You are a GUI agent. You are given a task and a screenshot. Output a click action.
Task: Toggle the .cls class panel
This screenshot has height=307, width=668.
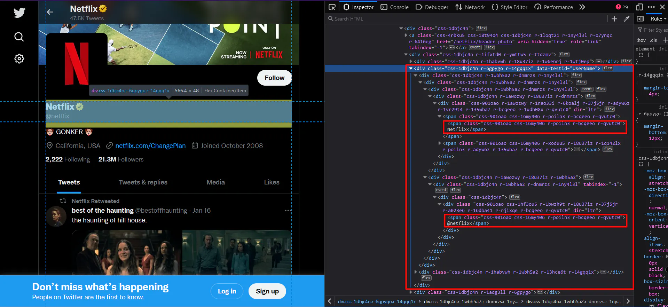click(653, 40)
